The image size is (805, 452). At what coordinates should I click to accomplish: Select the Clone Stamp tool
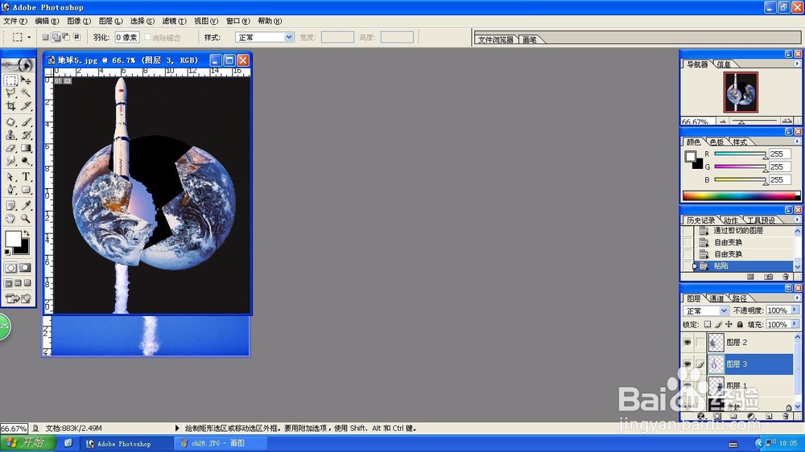10,135
